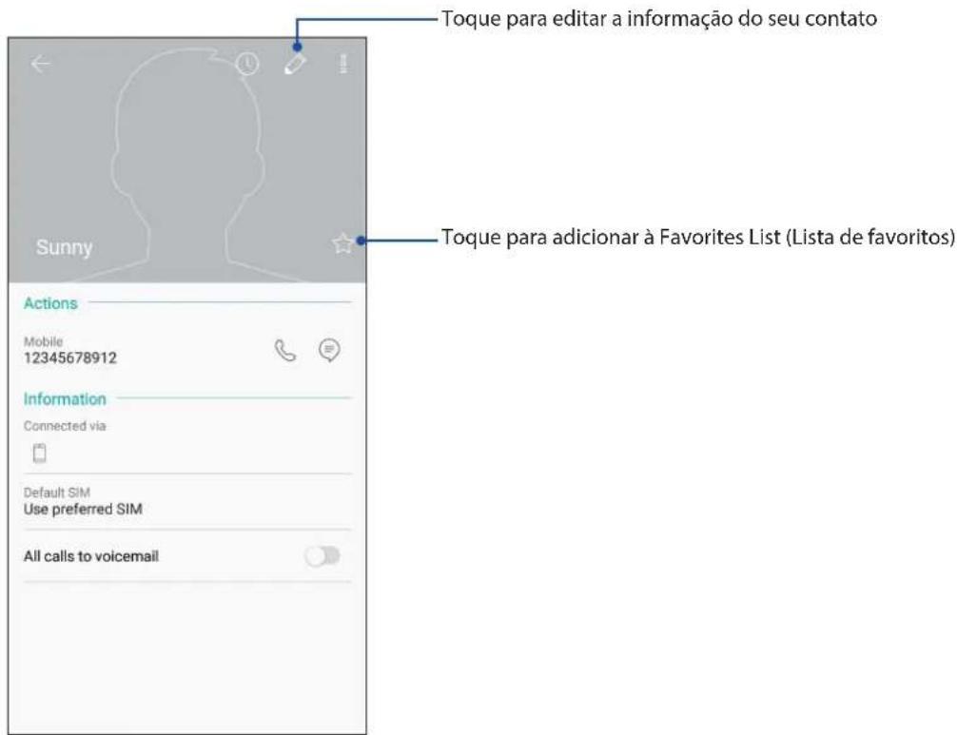Select the Actions section heading
The image size is (957, 735).
(x=50, y=303)
